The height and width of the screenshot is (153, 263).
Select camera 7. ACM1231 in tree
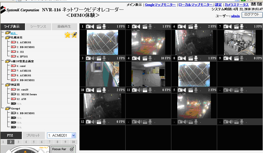click(24, 71)
